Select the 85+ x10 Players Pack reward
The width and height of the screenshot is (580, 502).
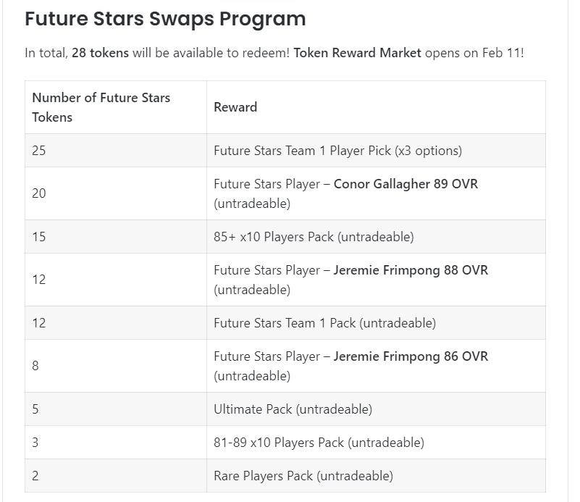click(314, 237)
